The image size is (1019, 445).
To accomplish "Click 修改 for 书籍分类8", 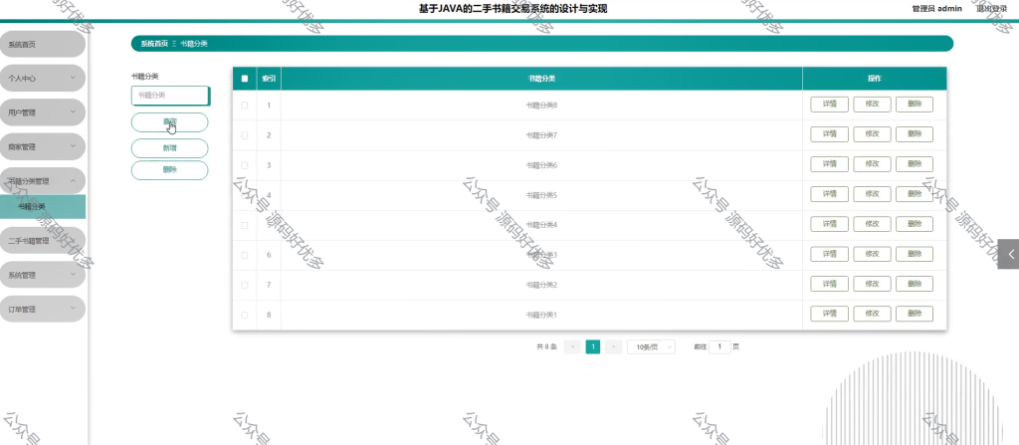I will tap(872, 105).
